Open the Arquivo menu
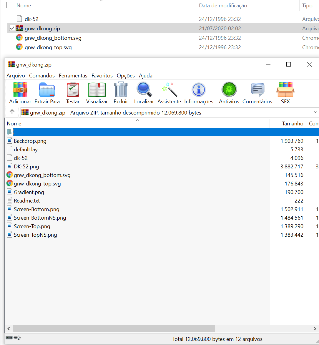 (16, 75)
